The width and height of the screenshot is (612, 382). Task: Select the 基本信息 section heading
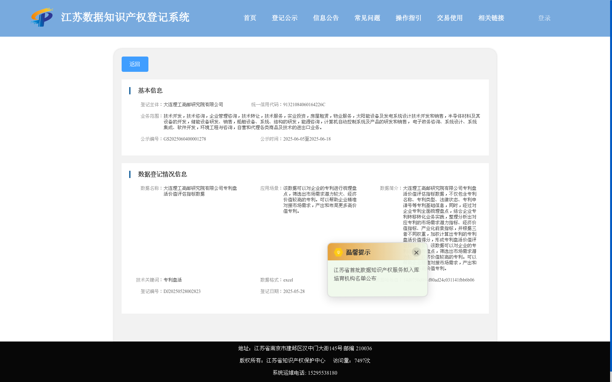[x=150, y=91]
